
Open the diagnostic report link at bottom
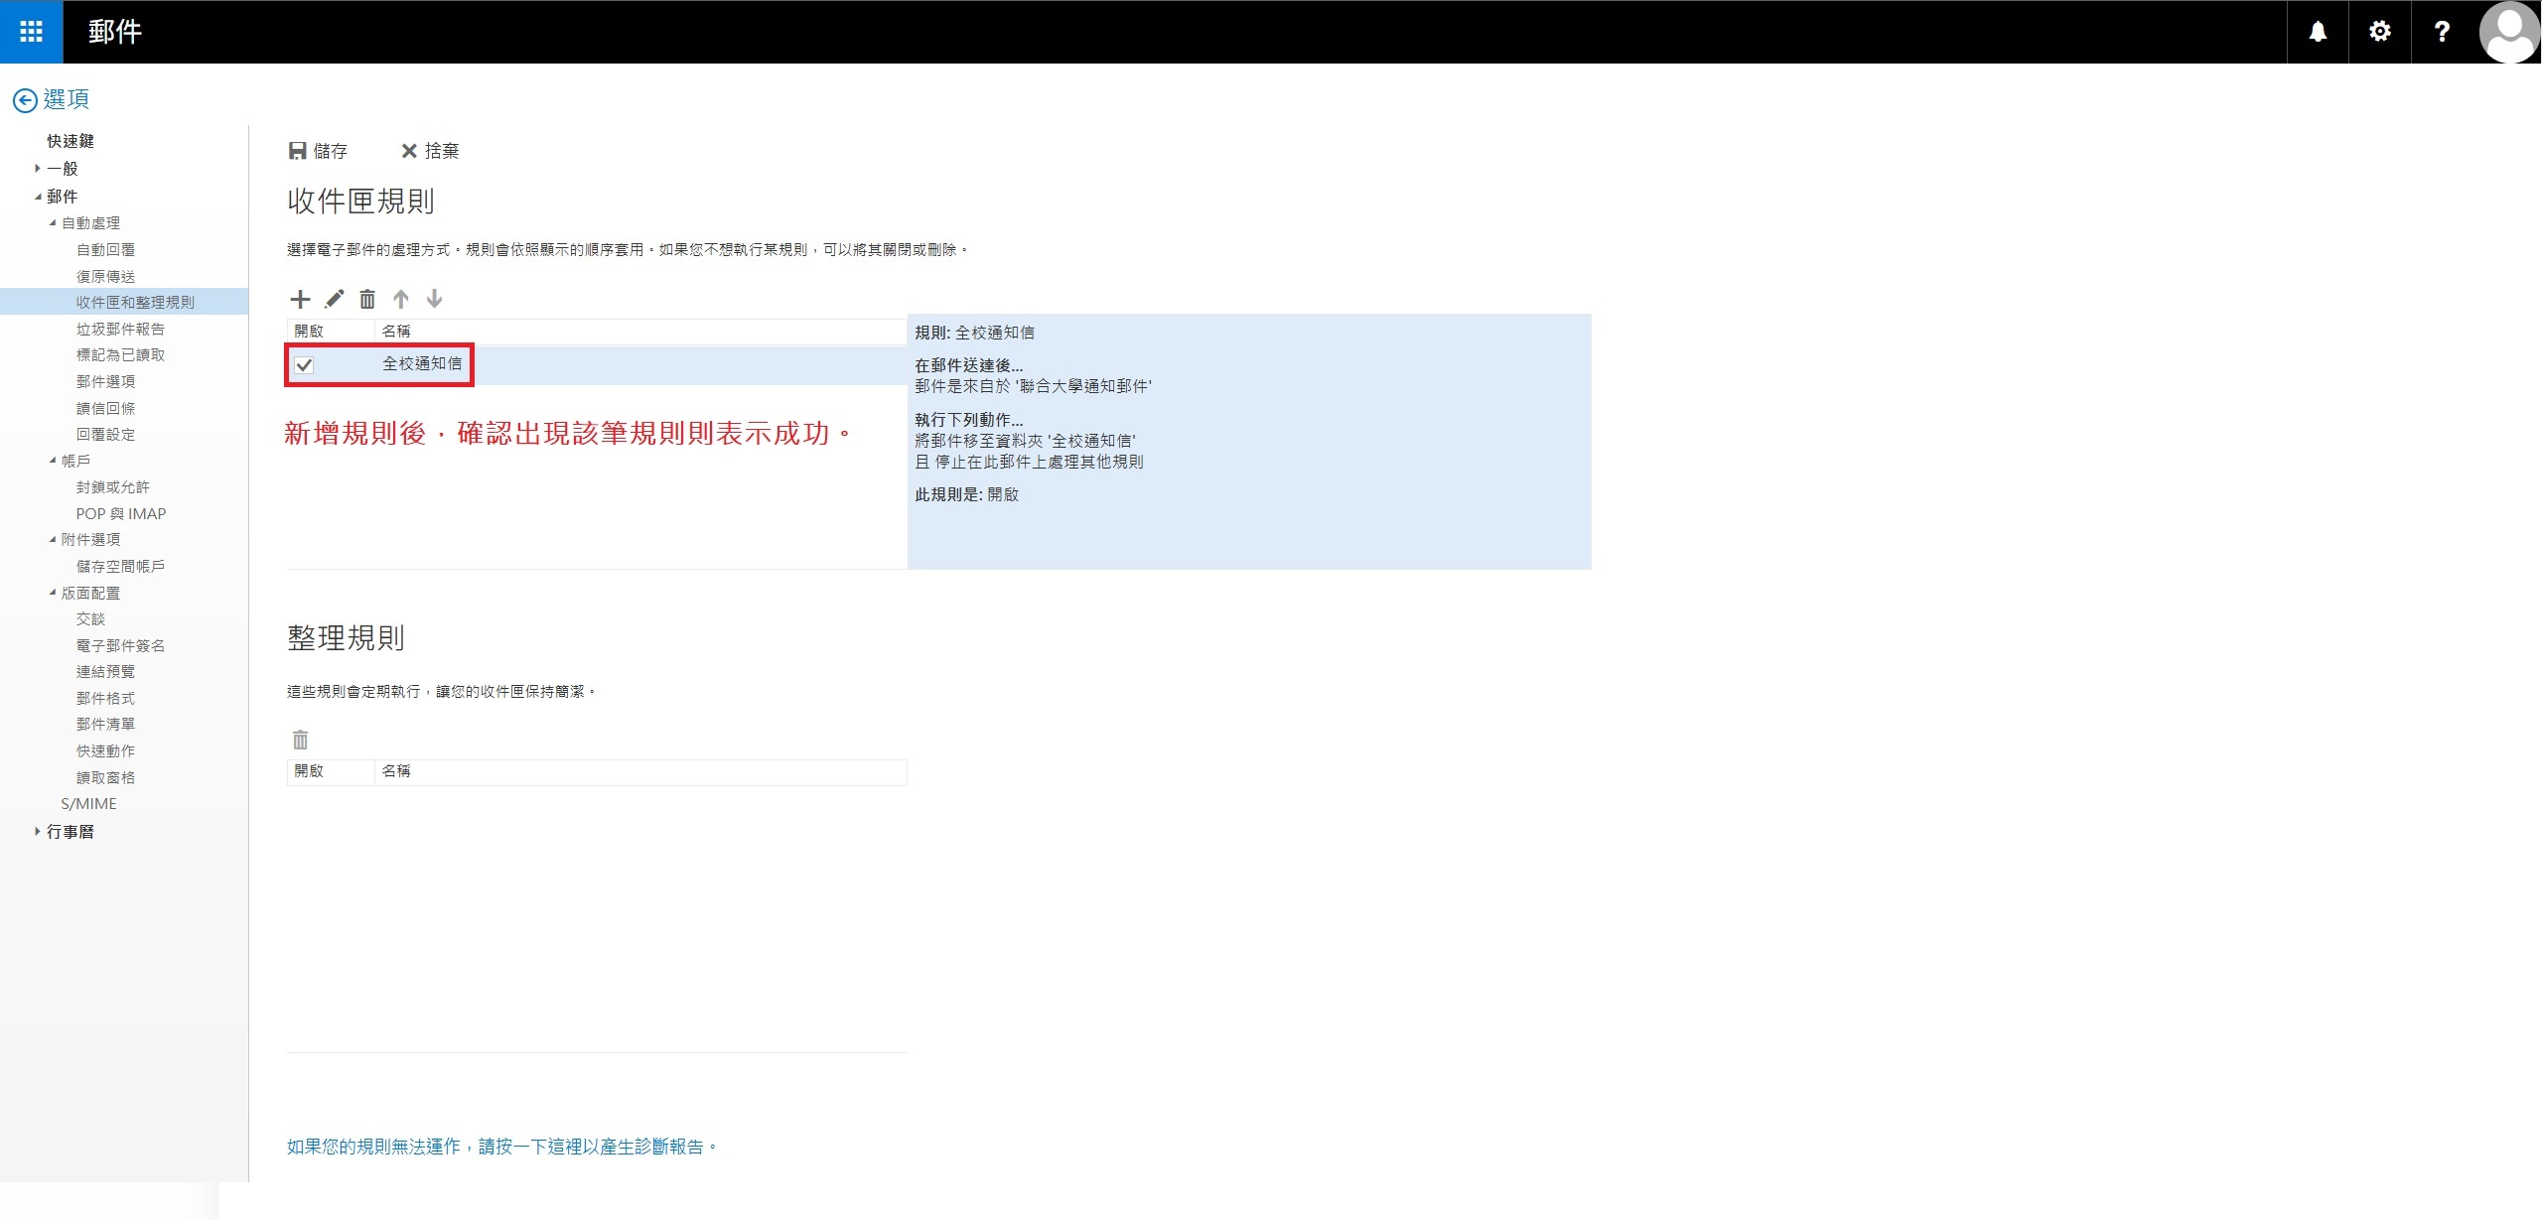501,1147
